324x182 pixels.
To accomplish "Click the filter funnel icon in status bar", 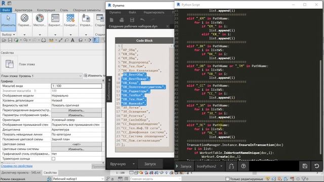I will 304,179.
